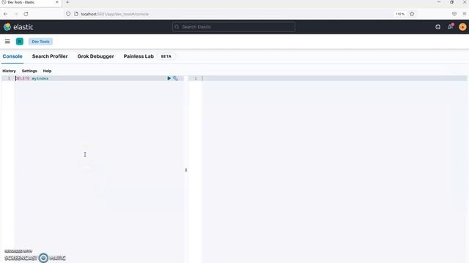Click the 110% zoom level indicator
The width and height of the screenshot is (469, 263).
pos(400,14)
